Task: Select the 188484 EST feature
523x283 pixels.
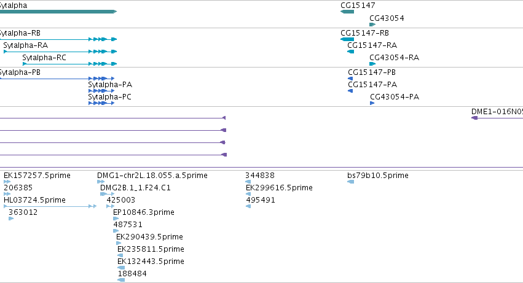Action: click(121, 280)
